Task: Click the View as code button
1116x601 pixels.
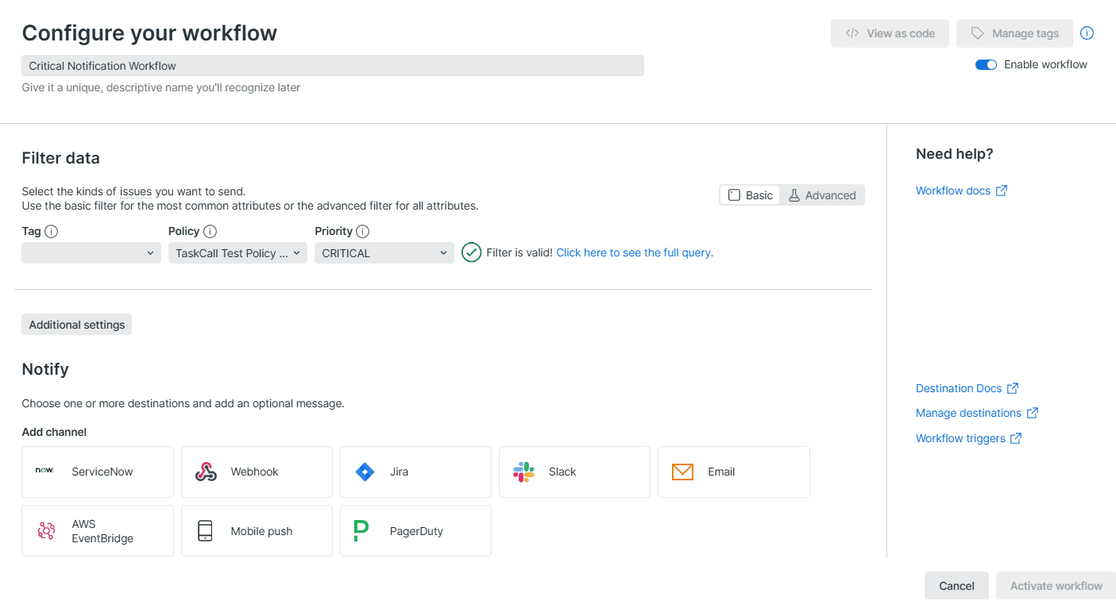Action: [x=890, y=33]
